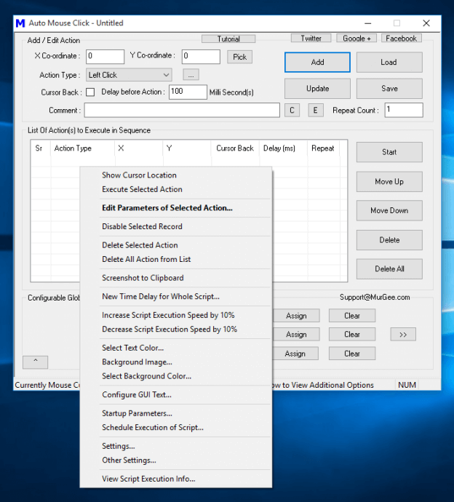
Task: Click the Update button
Action: 317,88
